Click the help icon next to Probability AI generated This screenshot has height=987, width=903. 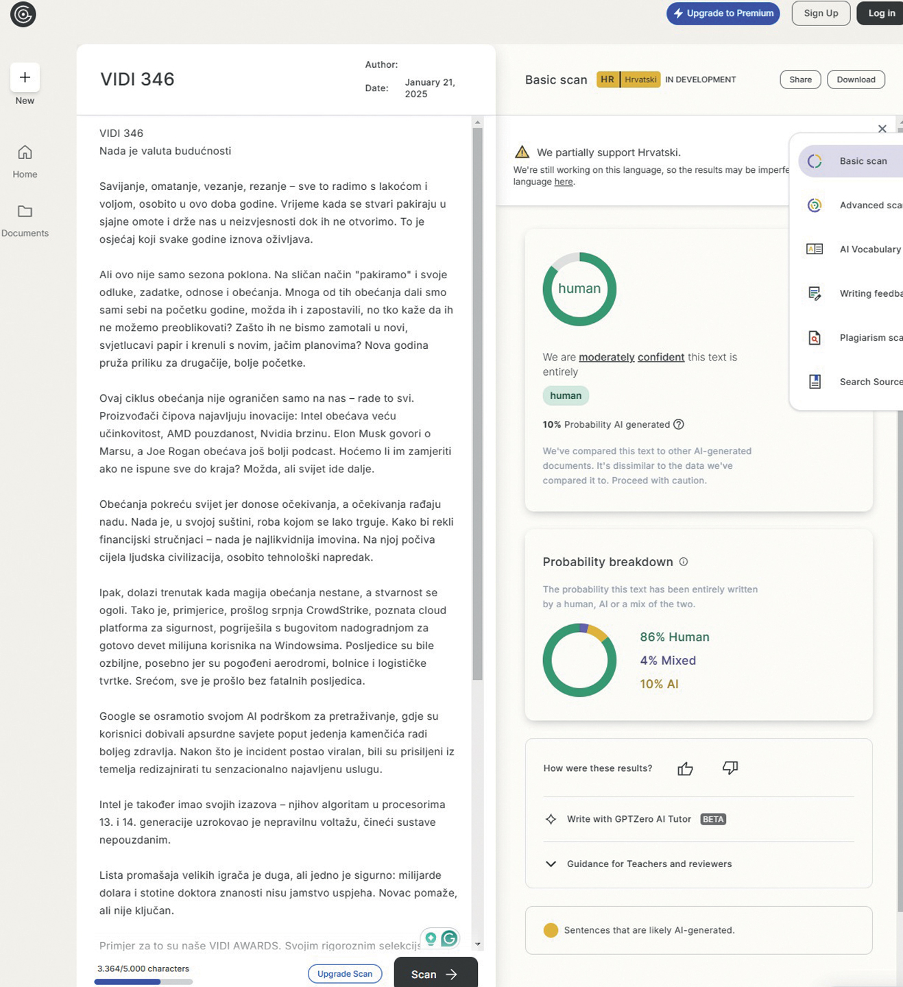pos(679,424)
